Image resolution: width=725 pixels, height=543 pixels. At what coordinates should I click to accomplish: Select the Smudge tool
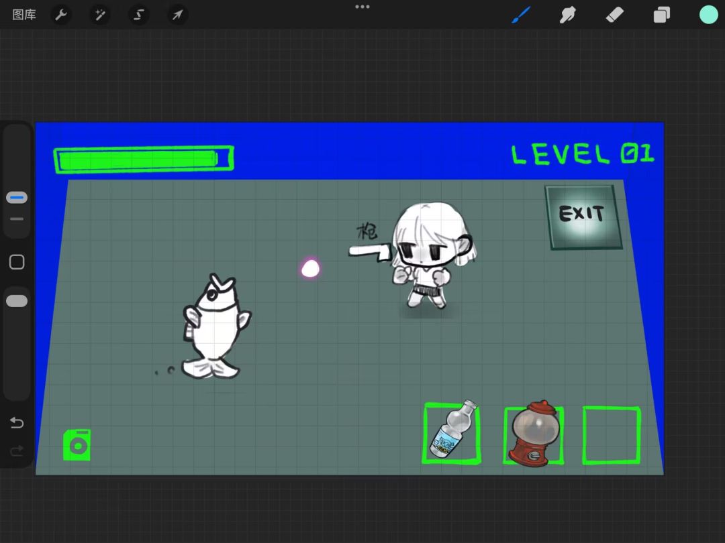tap(567, 15)
